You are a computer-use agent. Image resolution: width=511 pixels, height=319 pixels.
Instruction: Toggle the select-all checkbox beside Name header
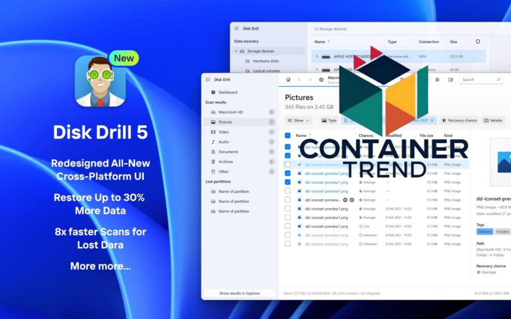[x=288, y=136]
